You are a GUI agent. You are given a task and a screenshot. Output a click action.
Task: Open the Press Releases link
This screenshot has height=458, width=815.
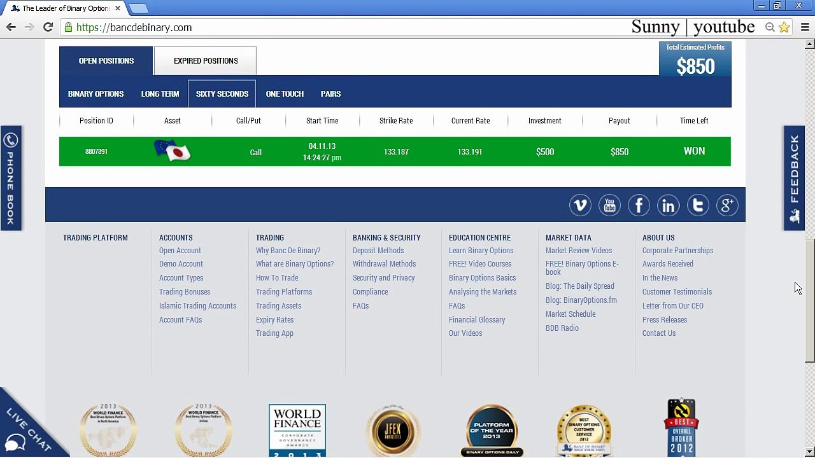coord(665,320)
